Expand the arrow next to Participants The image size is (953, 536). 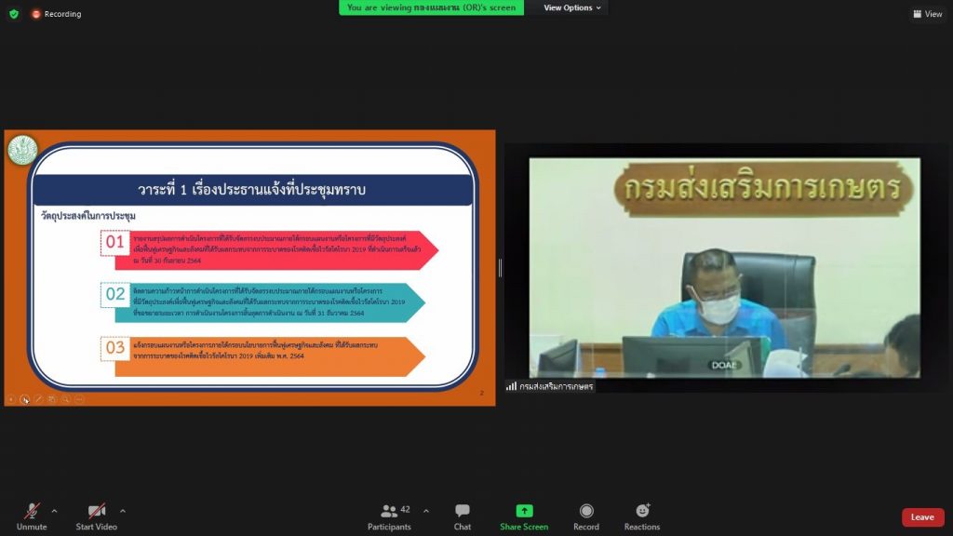click(x=426, y=510)
